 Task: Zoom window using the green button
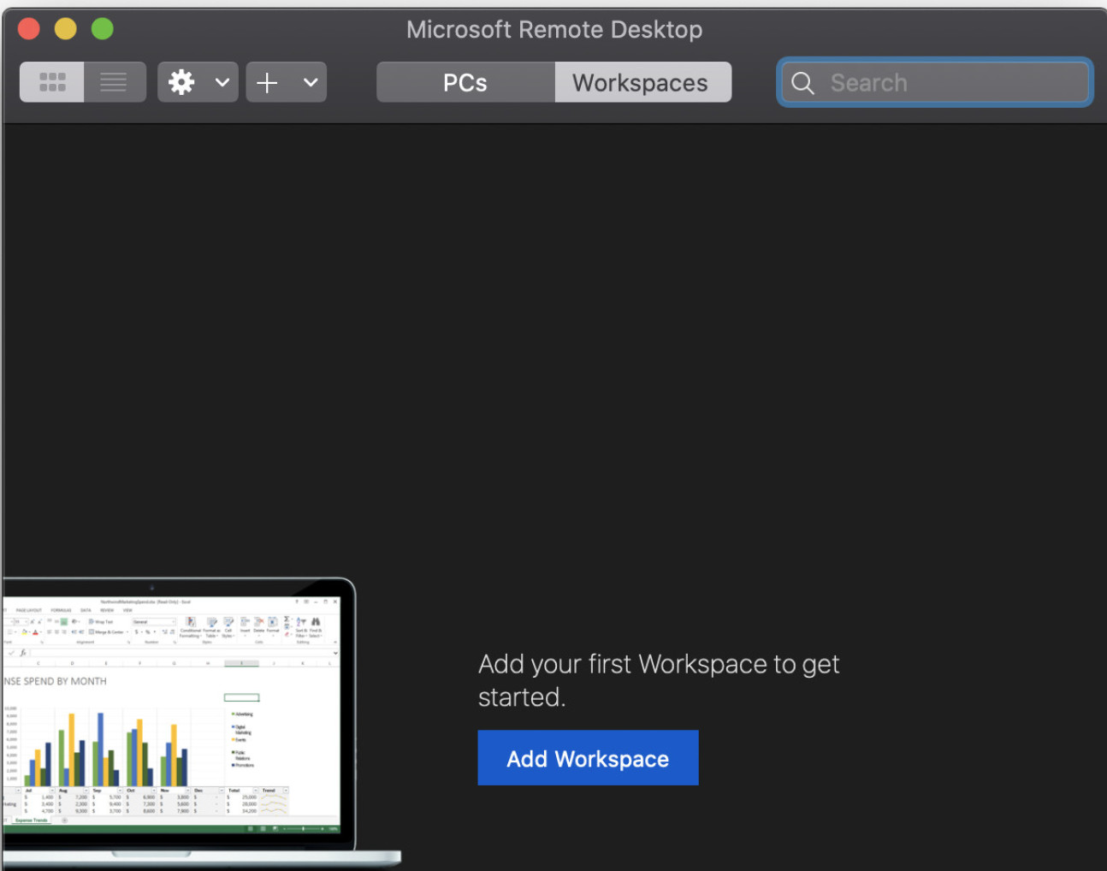(103, 29)
